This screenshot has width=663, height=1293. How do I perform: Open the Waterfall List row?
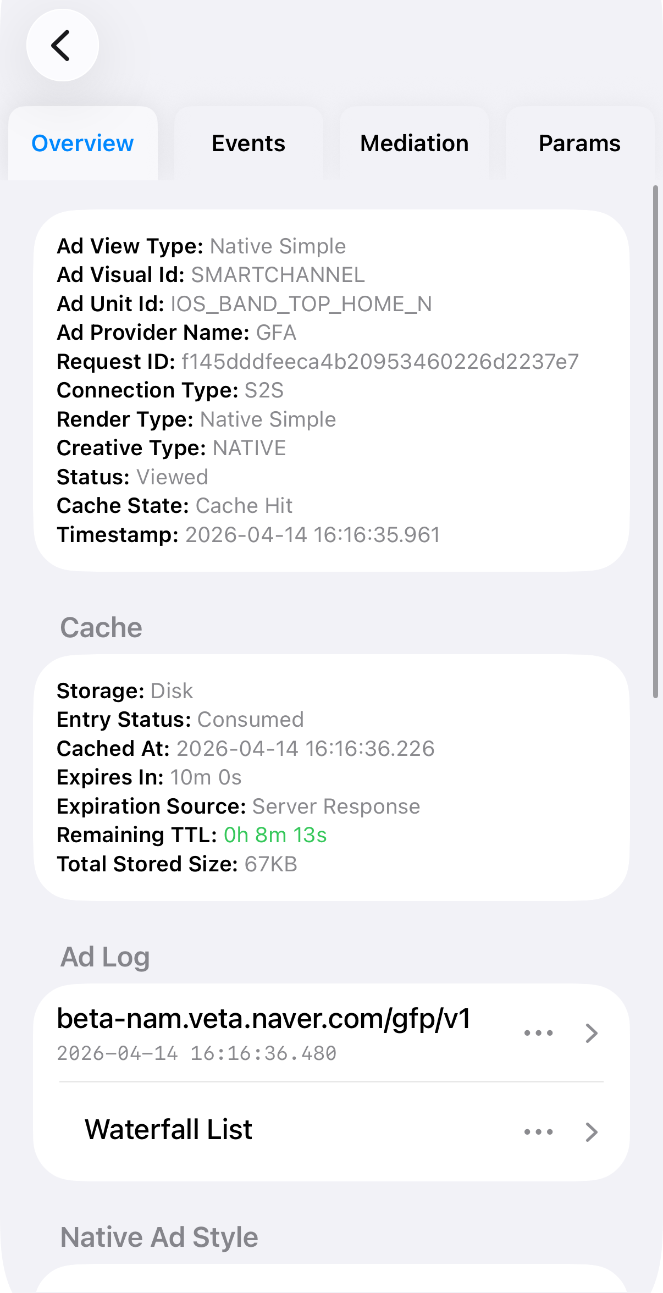pos(168,1130)
